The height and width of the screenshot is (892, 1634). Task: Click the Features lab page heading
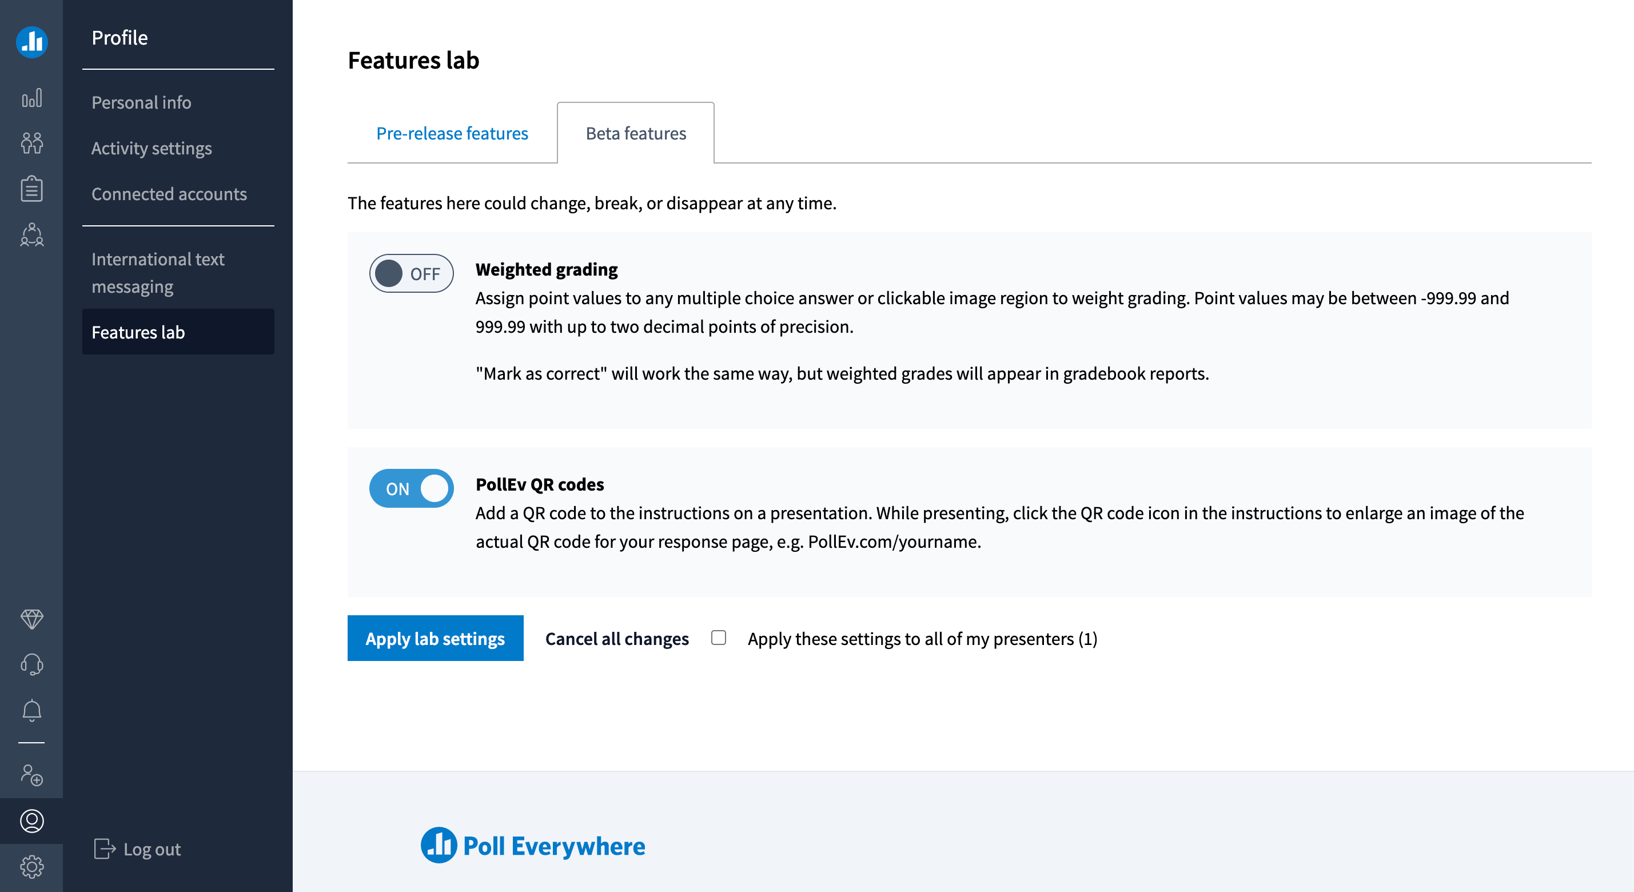pos(413,60)
